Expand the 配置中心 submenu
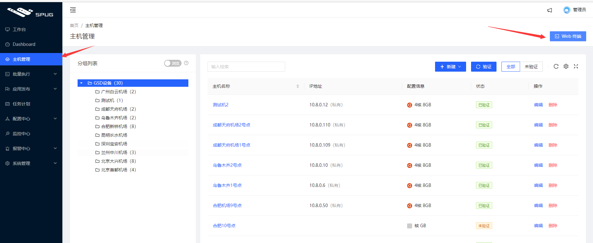This screenshot has width=593, height=243. click(55, 118)
